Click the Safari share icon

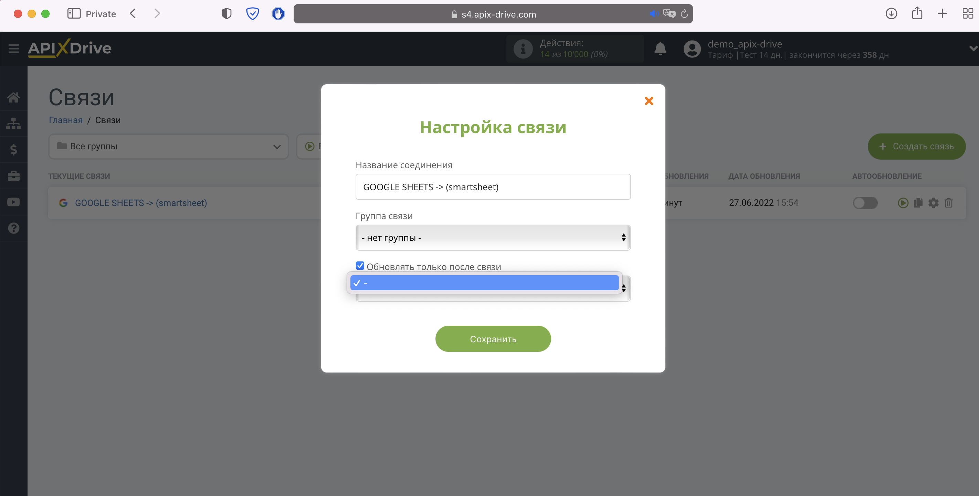pyautogui.click(x=917, y=13)
